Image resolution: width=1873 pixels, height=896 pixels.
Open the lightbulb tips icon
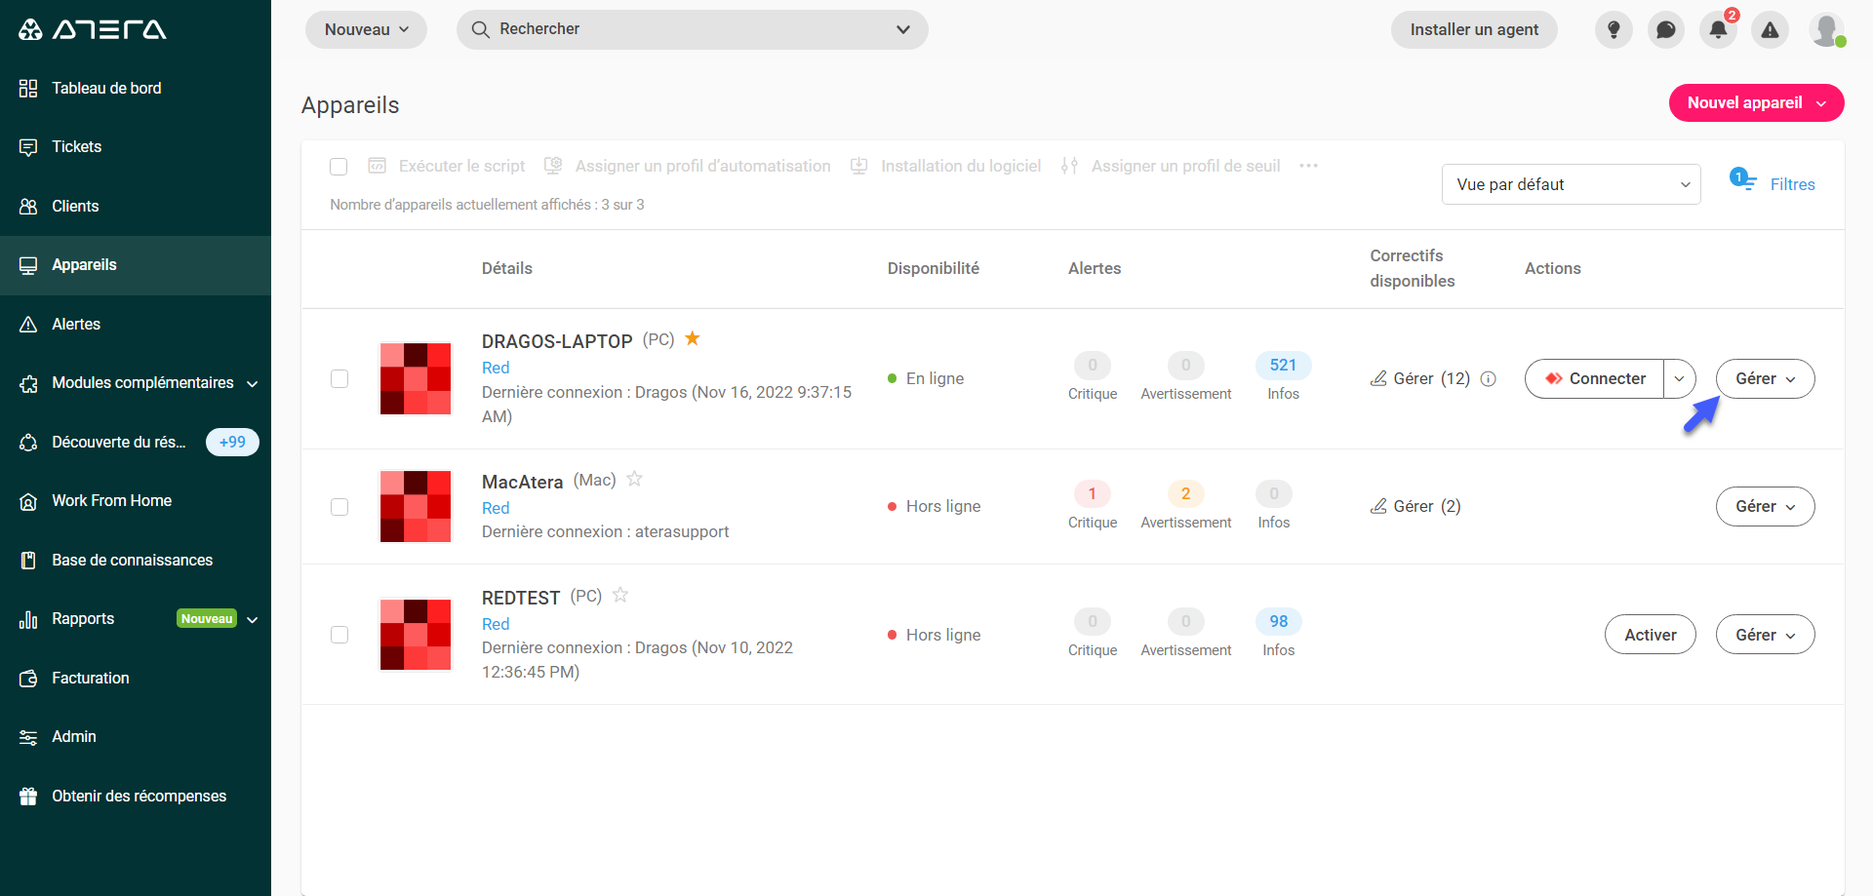[1614, 29]
